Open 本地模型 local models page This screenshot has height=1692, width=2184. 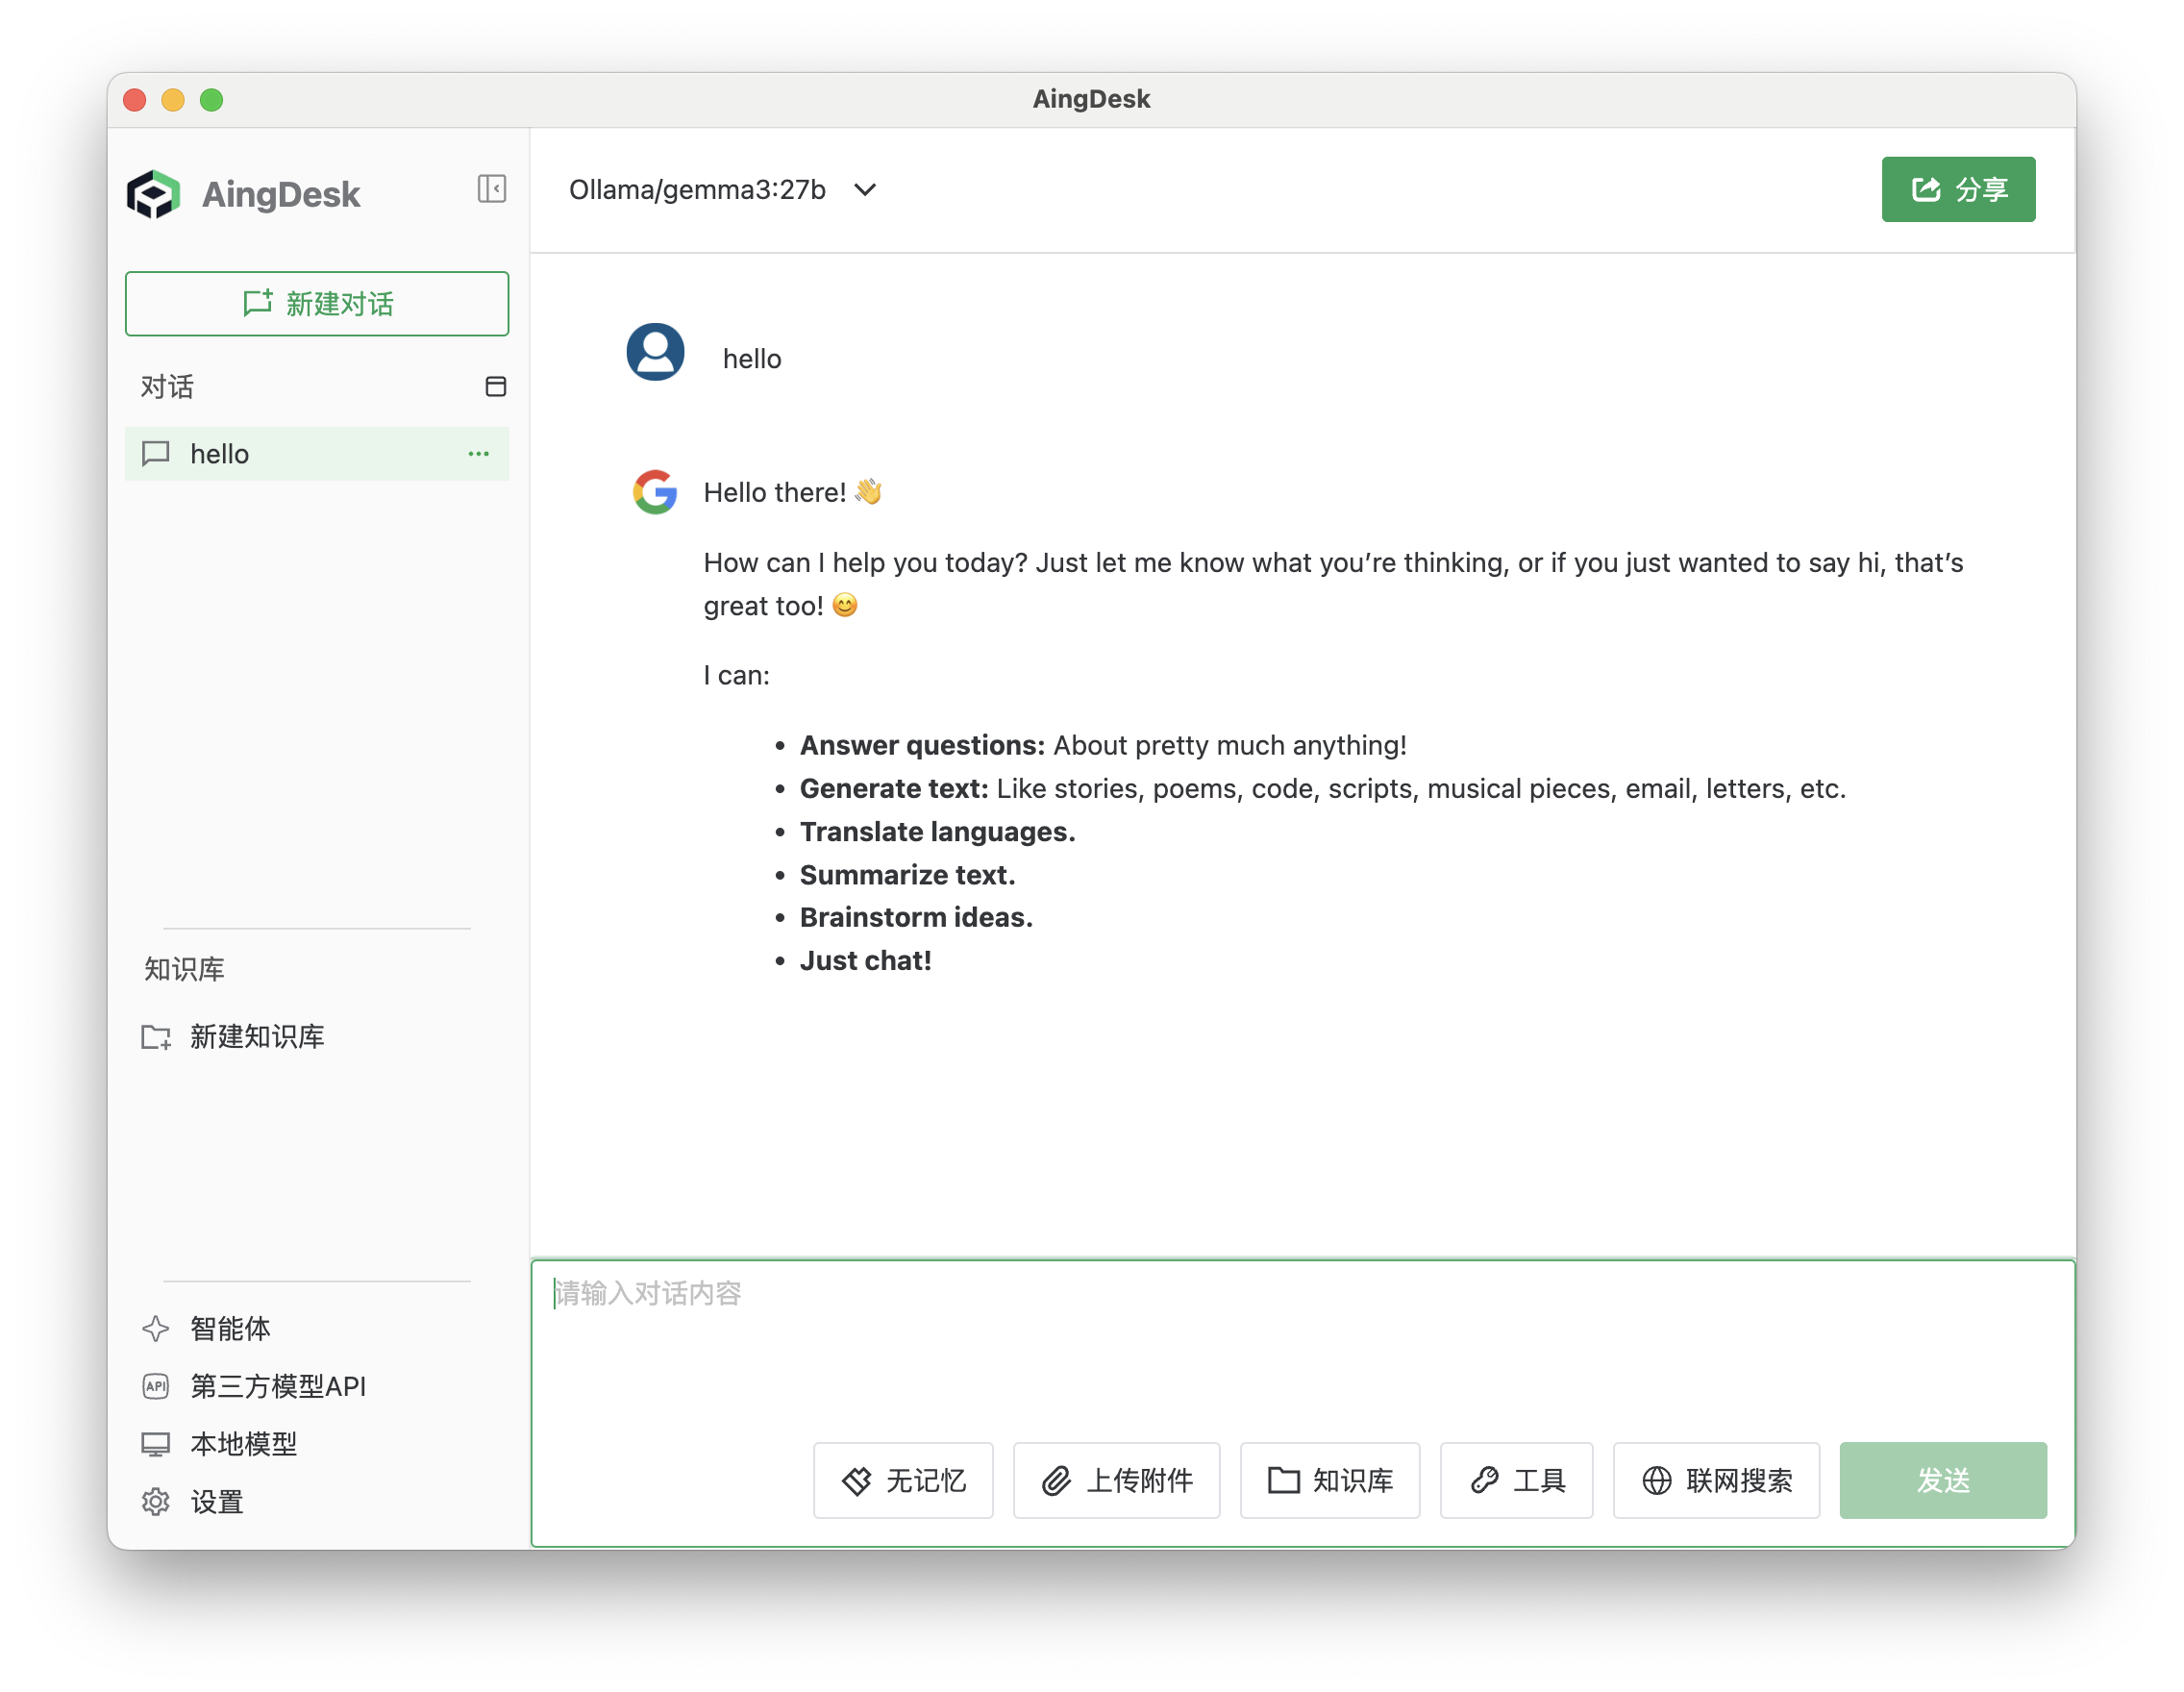point(243,1444)
